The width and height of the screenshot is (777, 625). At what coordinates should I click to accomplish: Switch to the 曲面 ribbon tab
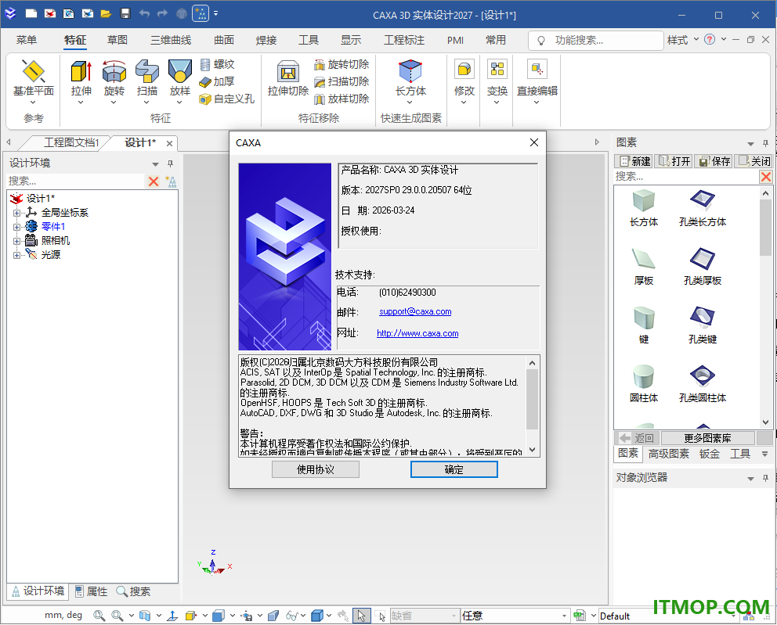point(224,40)
